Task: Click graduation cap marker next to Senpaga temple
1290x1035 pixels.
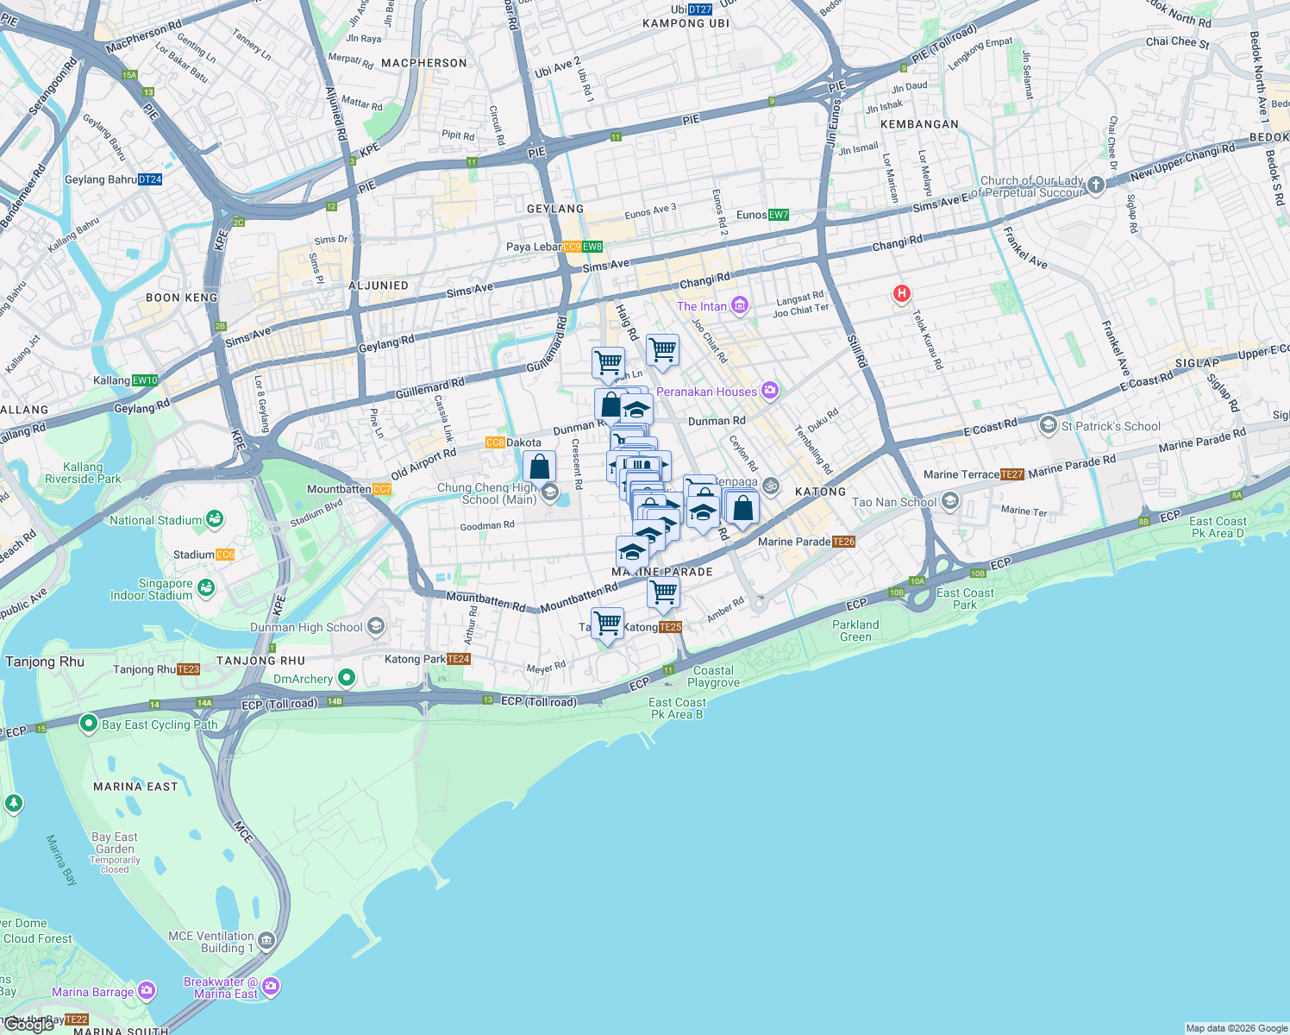Action: click(704, 514)
